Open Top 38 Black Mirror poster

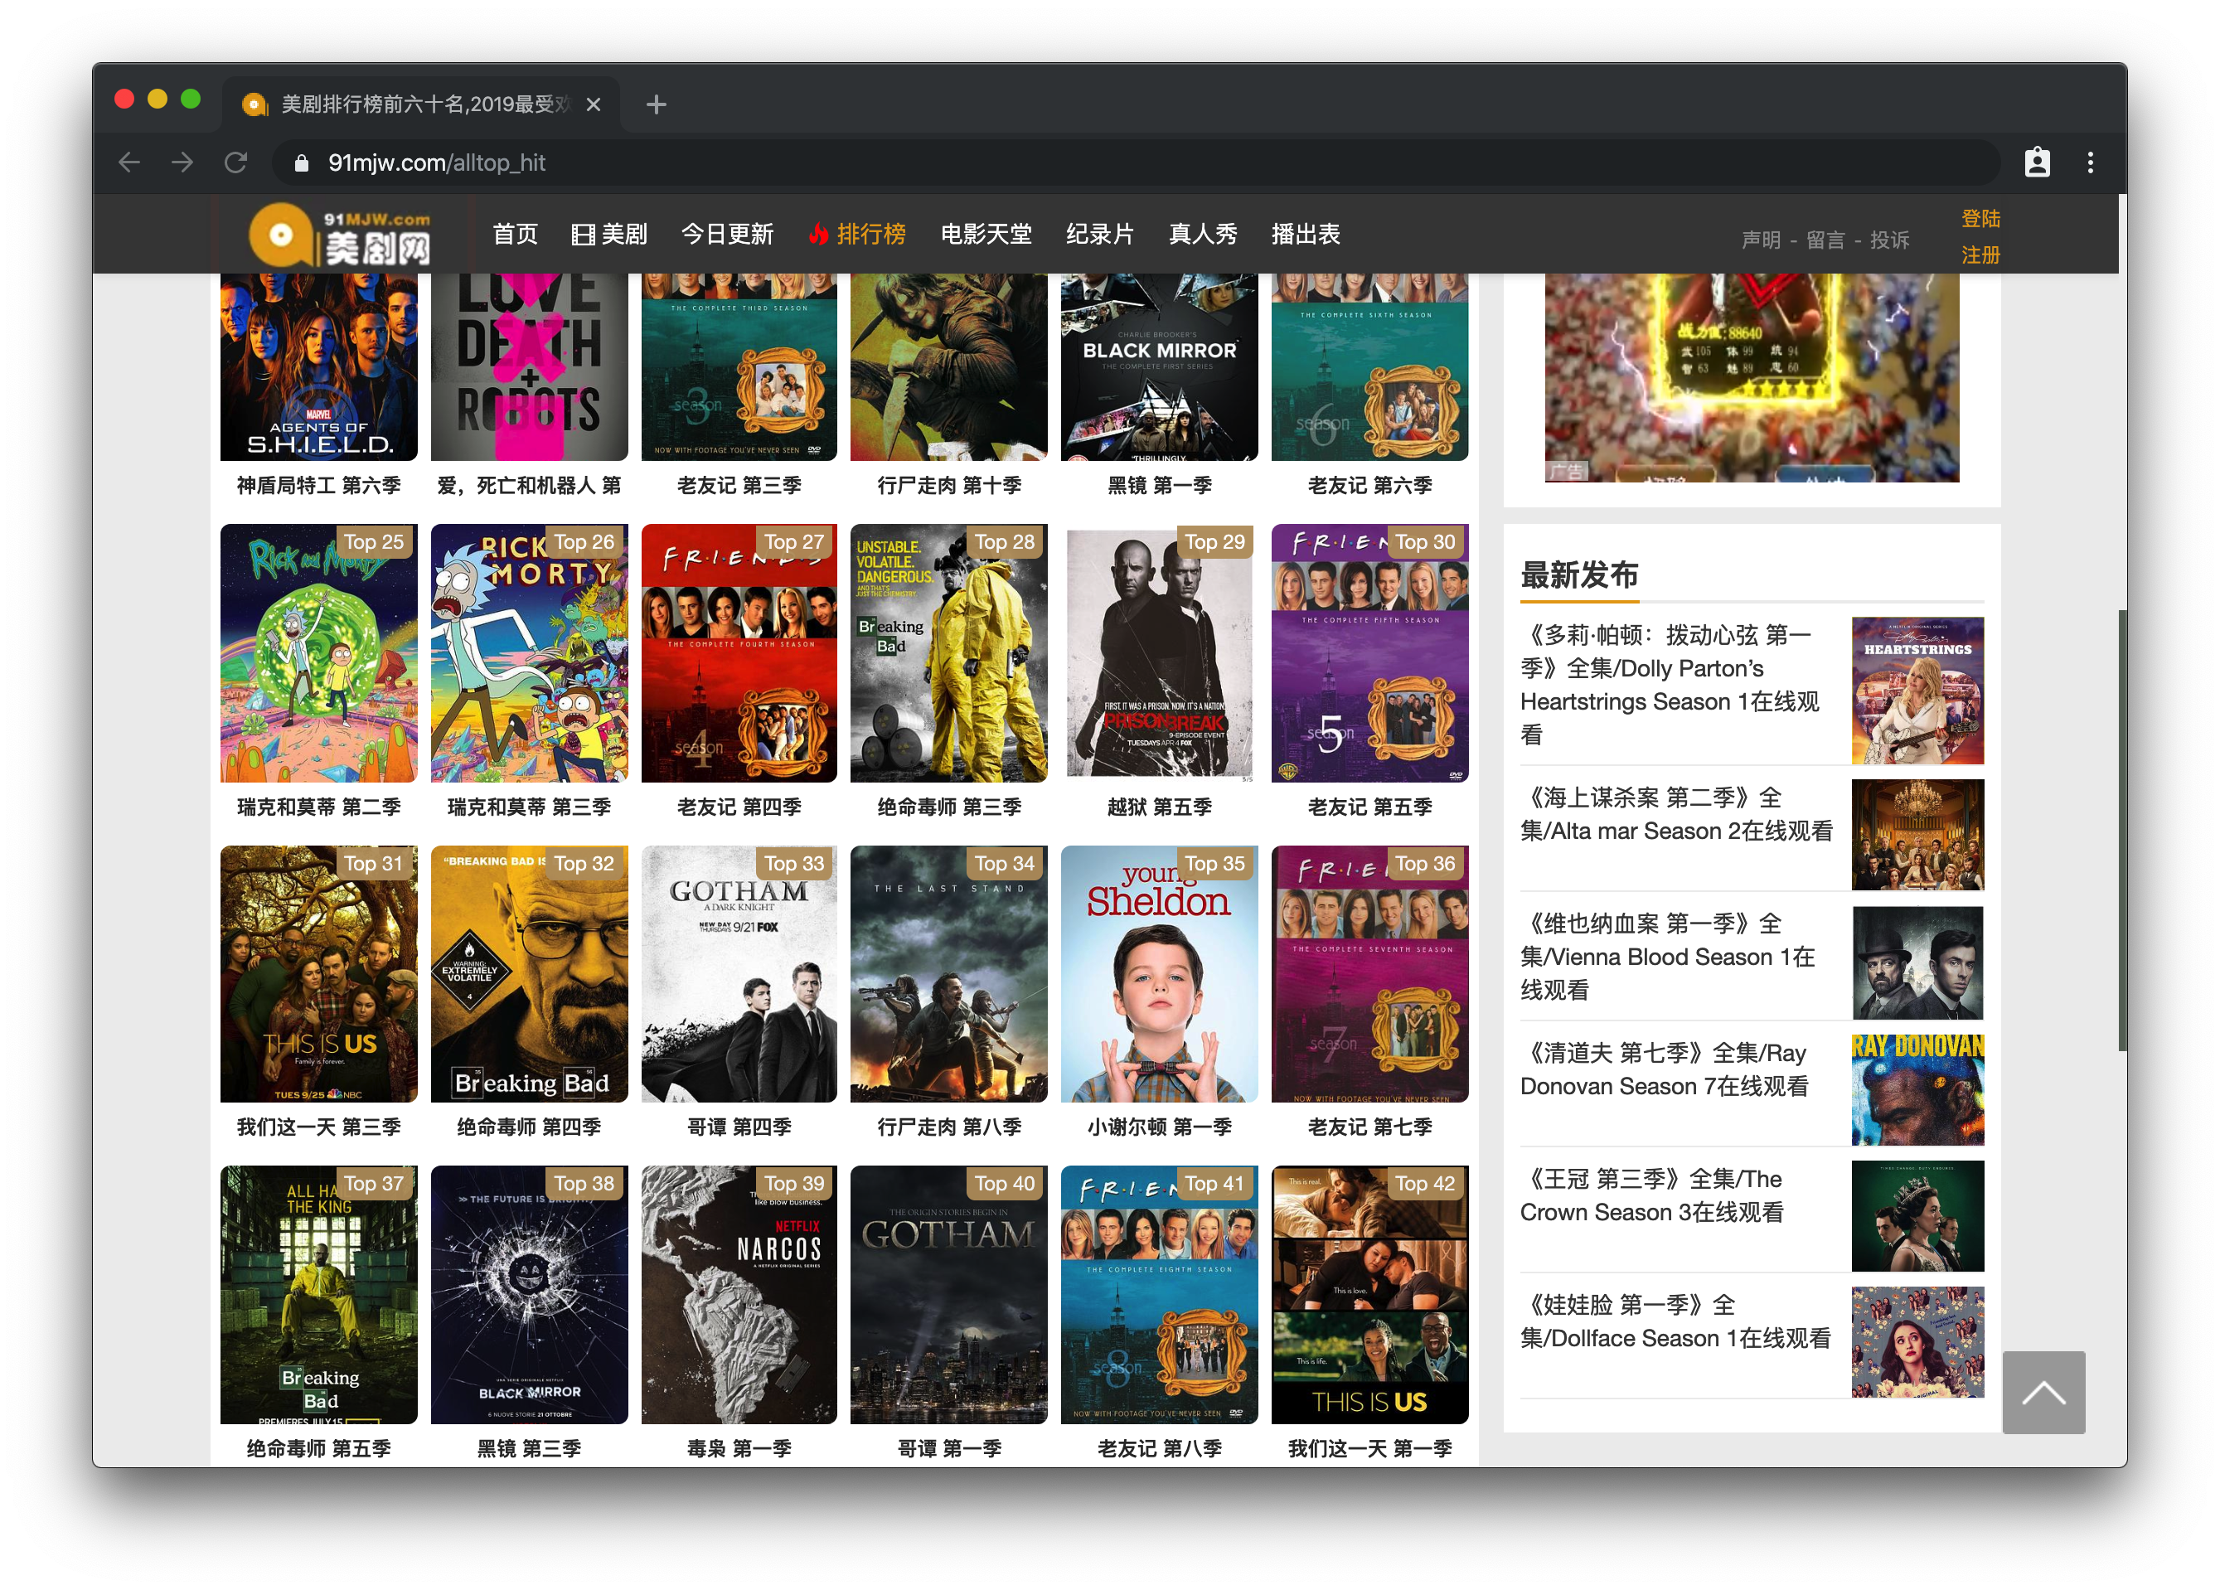tap(529, 1294)
